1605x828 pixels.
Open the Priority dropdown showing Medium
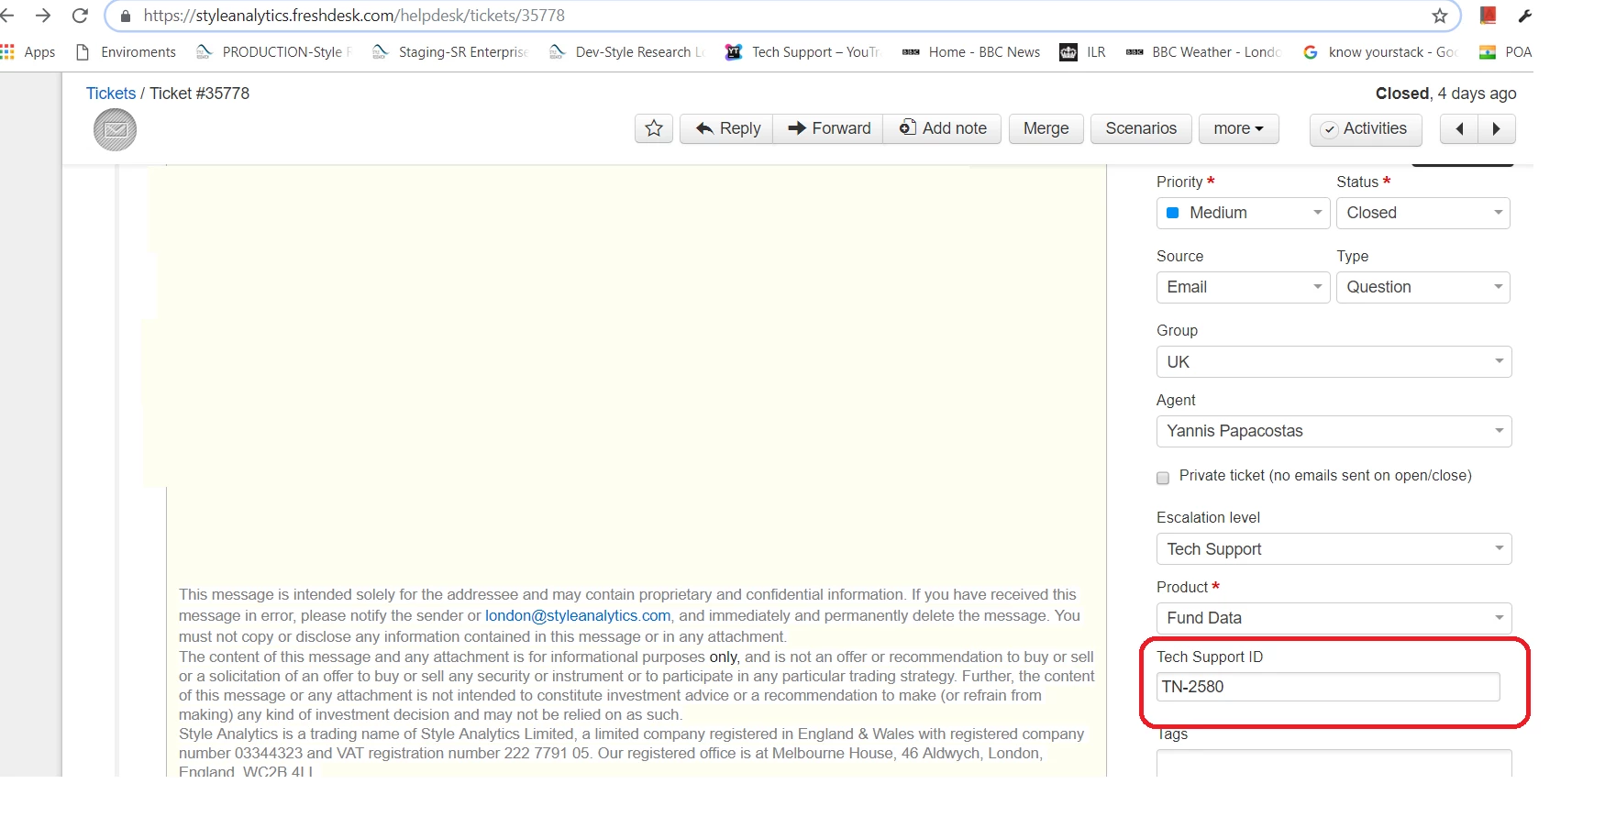click(1243, 213)
